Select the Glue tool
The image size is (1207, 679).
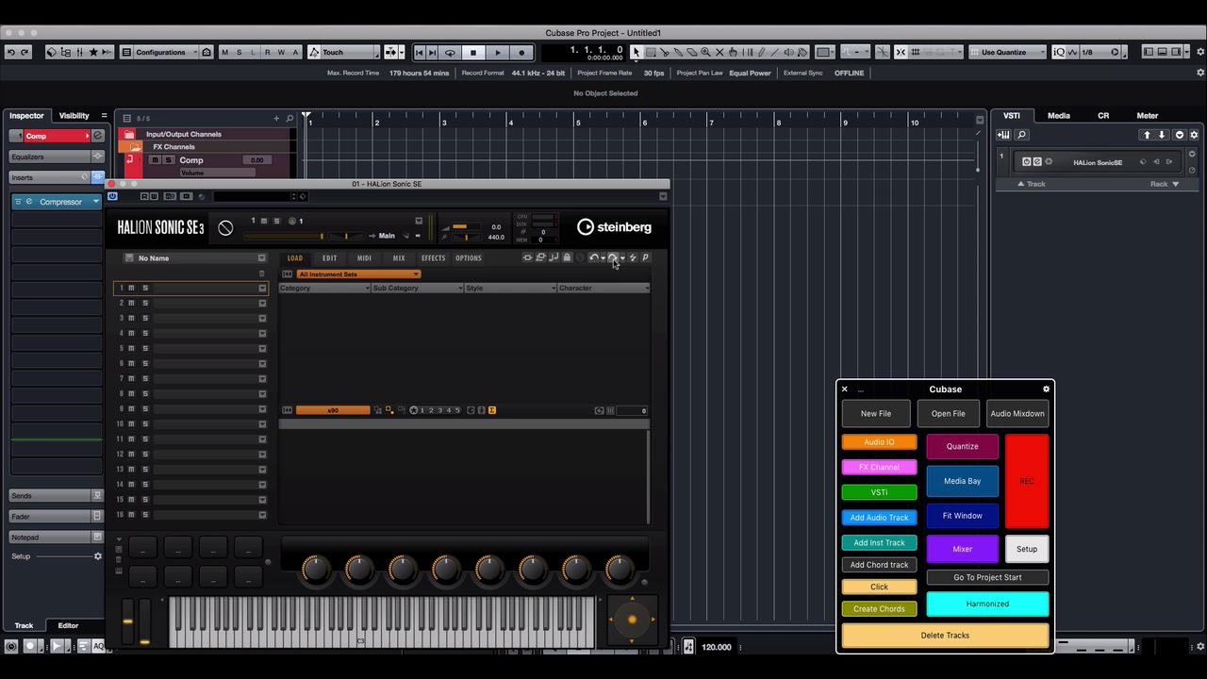[x=678, y=52]
